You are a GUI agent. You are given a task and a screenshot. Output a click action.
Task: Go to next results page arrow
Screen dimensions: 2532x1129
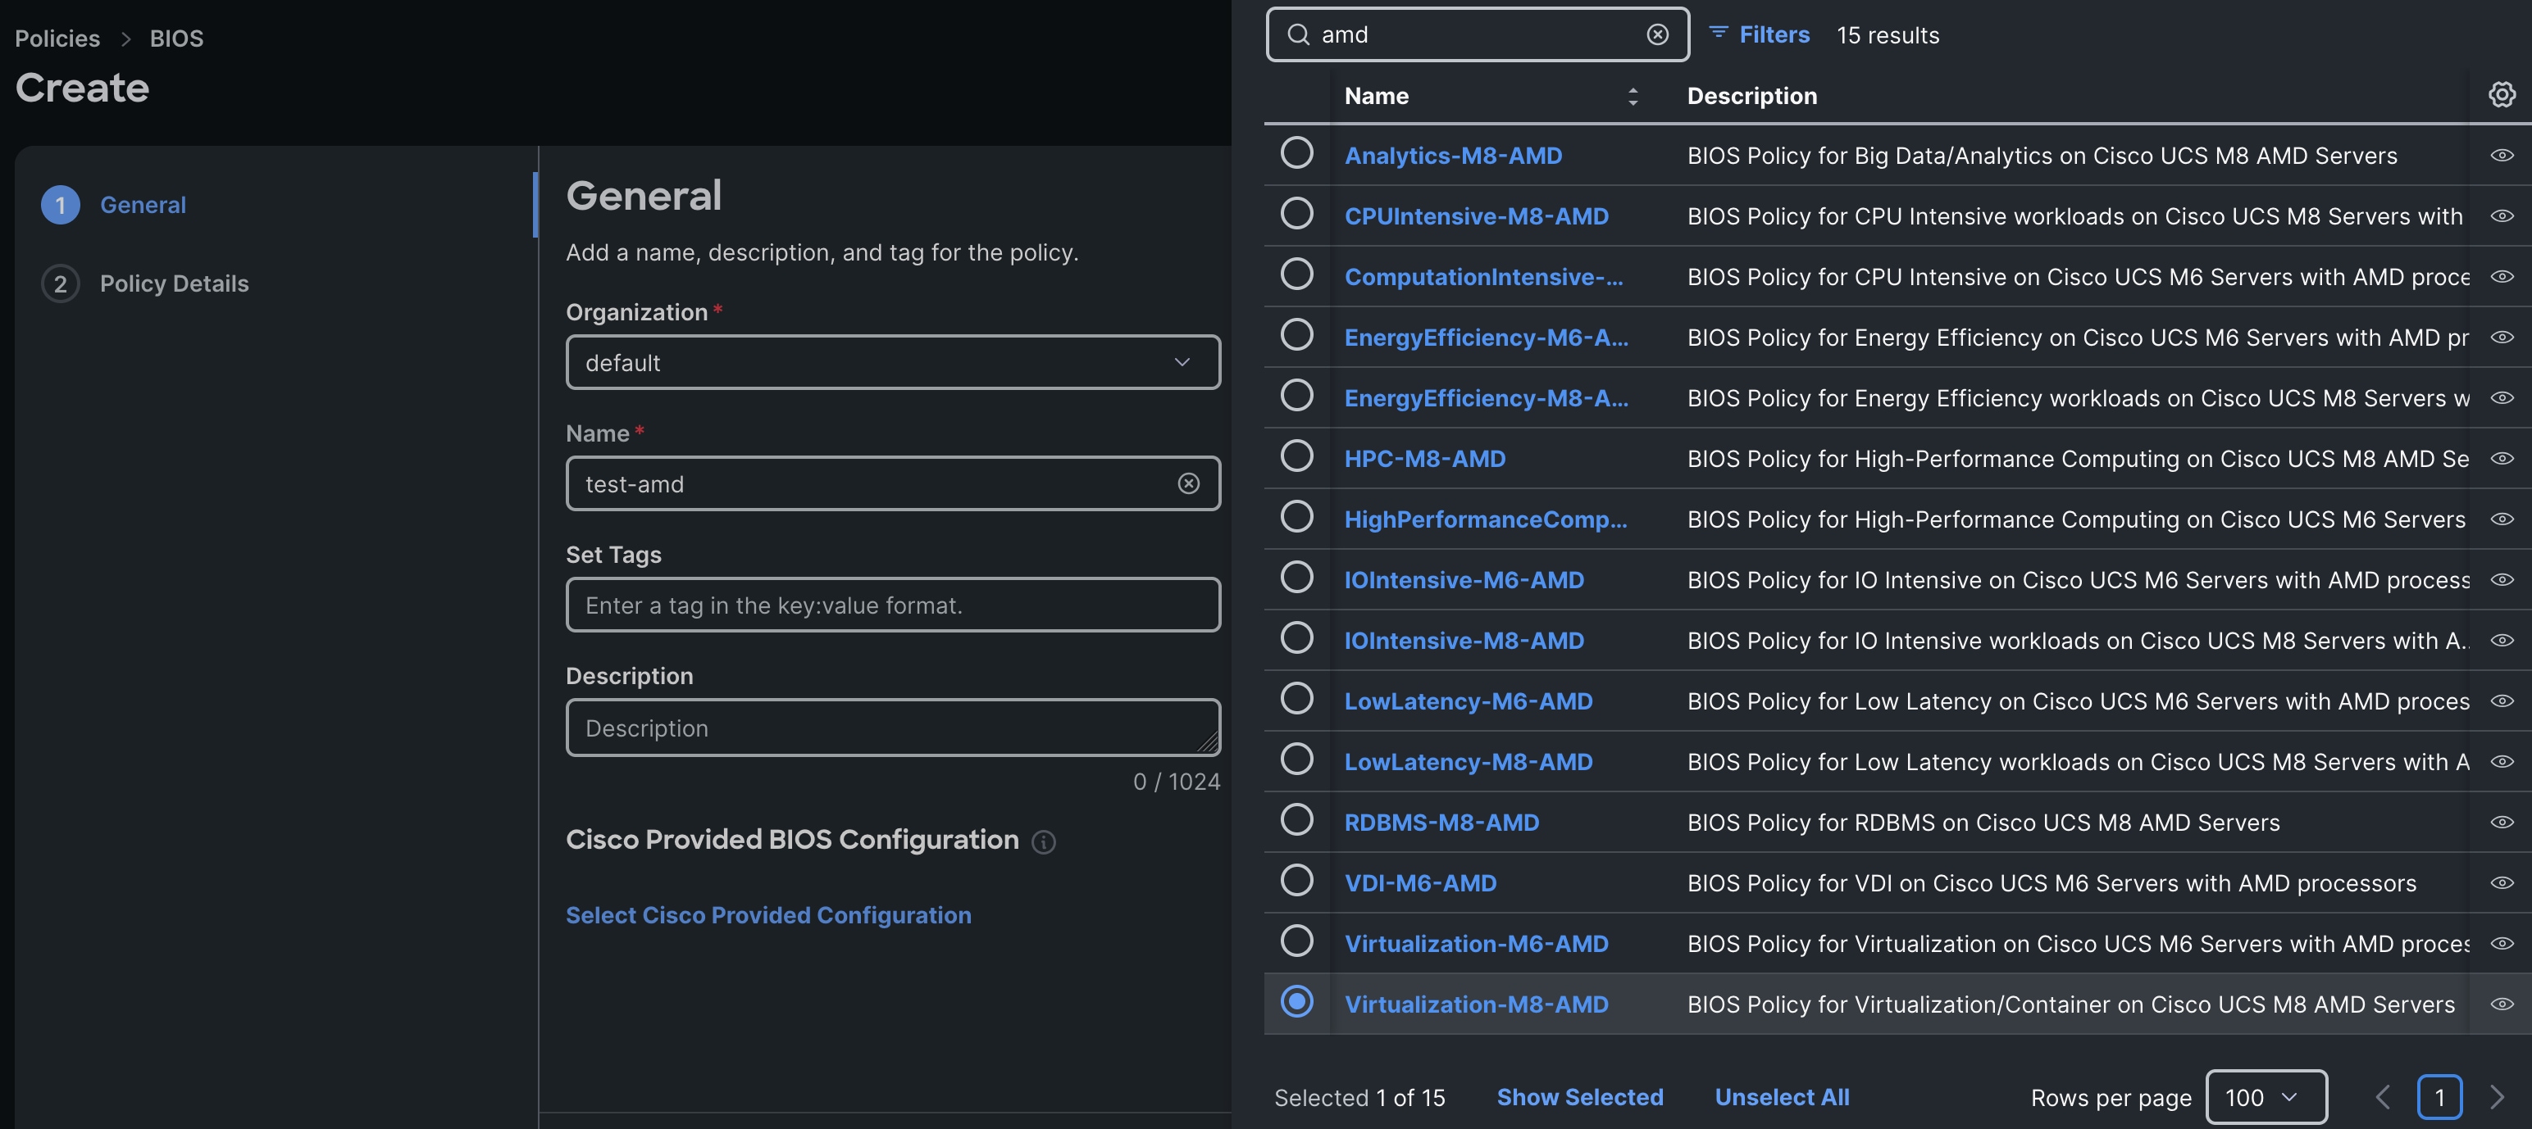tap(2497, 1096)
